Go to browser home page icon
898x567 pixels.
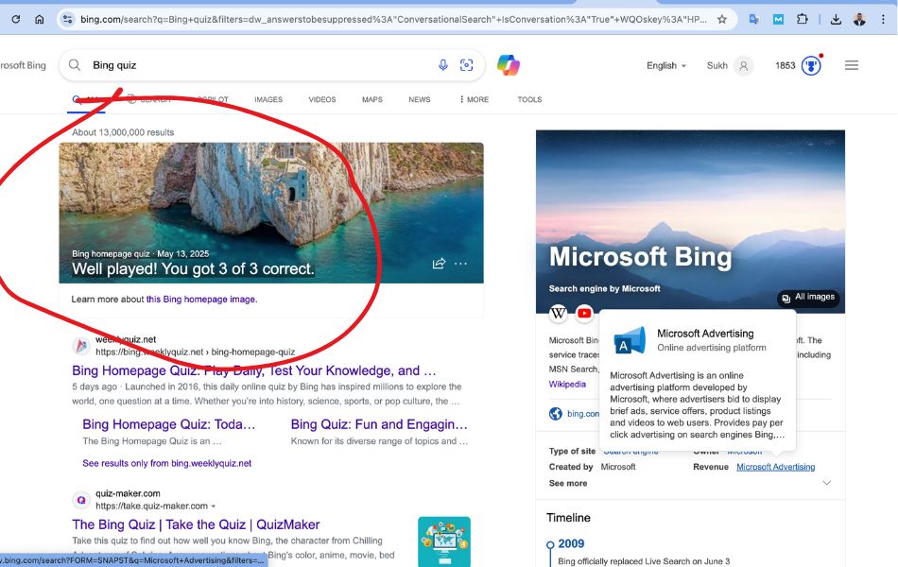coord(39,20)
